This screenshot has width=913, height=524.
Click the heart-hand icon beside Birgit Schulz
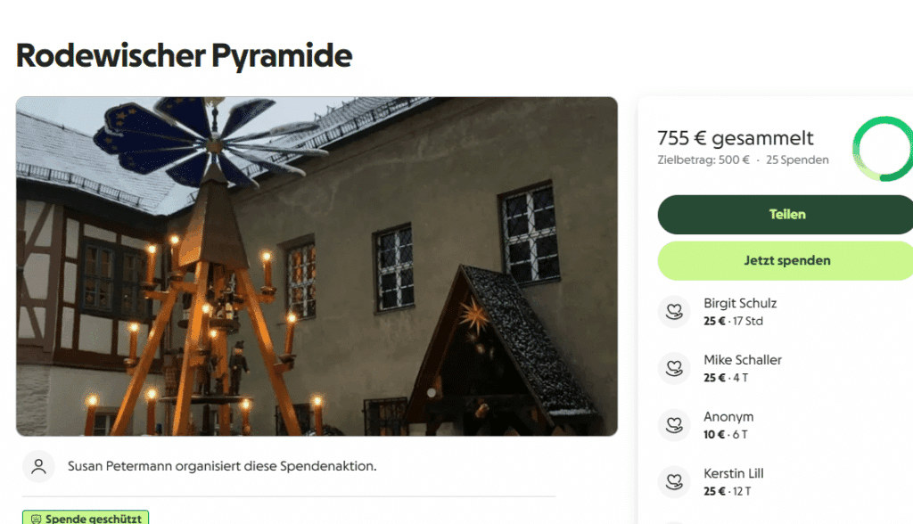(674, 312)
